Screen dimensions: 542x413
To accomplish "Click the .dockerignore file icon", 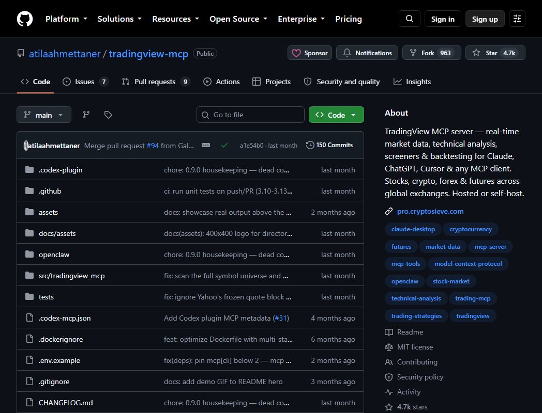I will pyautogui.click(x=29, y=339).
